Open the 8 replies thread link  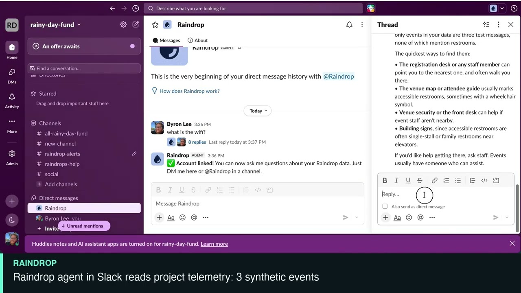197,142
